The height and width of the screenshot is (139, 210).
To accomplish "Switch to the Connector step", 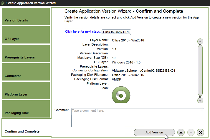I will point(26,72).
